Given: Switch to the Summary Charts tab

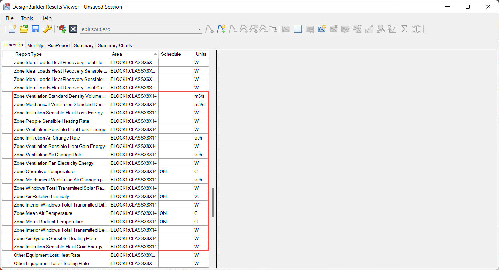Looking at the screenshot, I should 115,45.
